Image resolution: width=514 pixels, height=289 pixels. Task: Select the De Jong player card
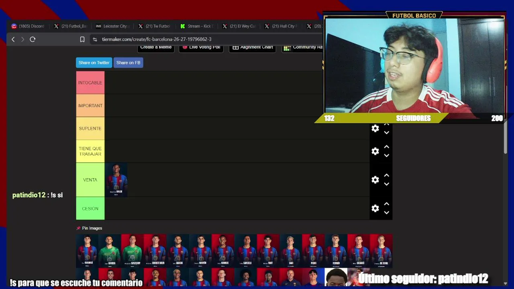click(381, 251)
